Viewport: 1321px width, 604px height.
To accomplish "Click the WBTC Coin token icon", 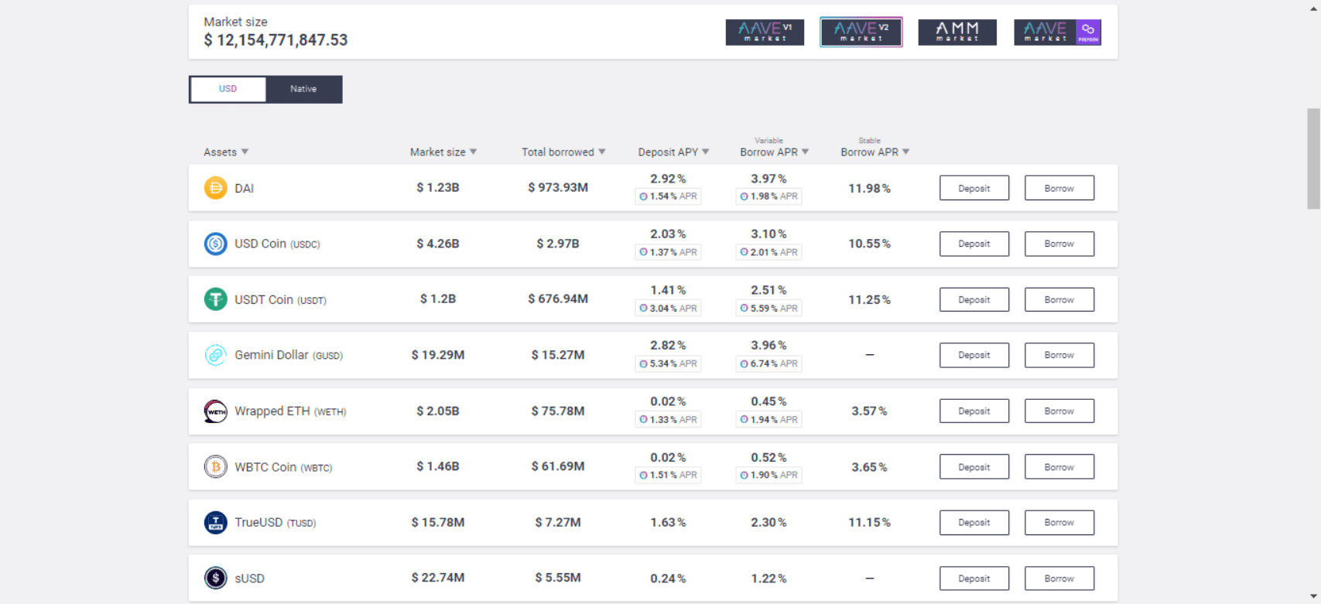I will (215, 466).
